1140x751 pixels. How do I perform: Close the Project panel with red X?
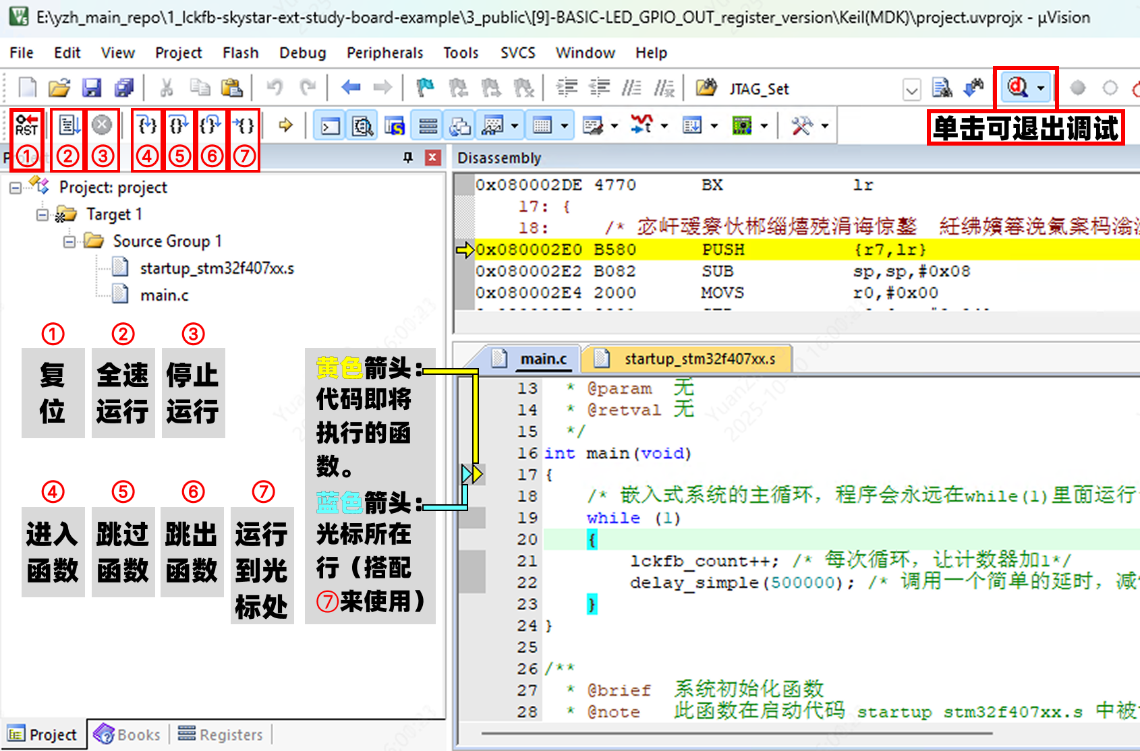(x=432, y=158)
